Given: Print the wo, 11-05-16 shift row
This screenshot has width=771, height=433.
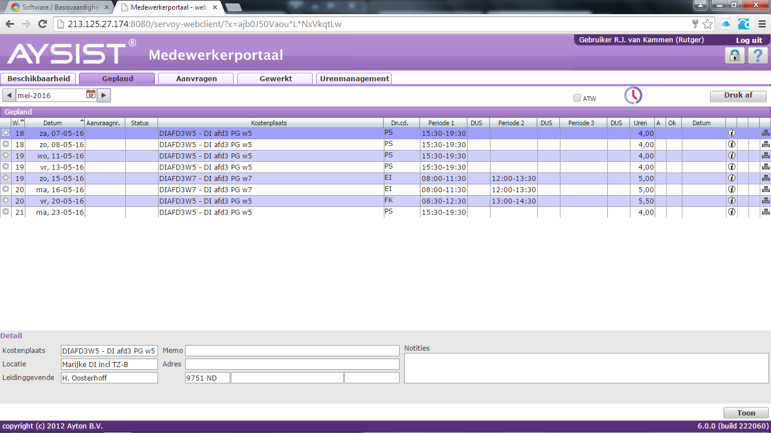Looking at the screenshot, I should point(765,156).
